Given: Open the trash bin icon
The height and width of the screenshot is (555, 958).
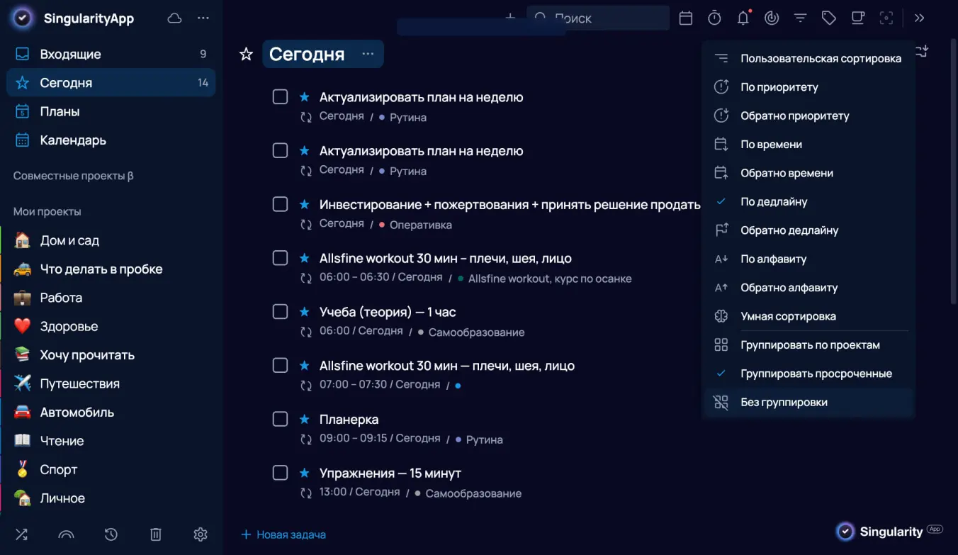Looking at the screenshot, I should point(155,534).
